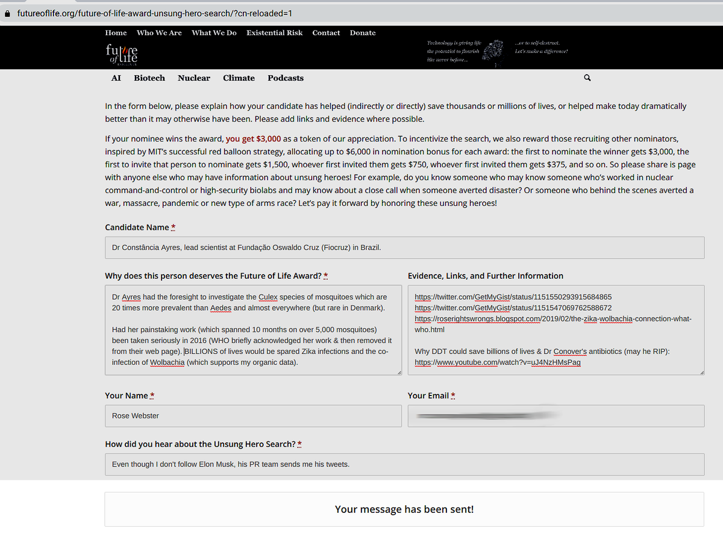This screenshot has height=537, width=723.
Task: Open the site search magnifier icon
Action: click(587, 78)
